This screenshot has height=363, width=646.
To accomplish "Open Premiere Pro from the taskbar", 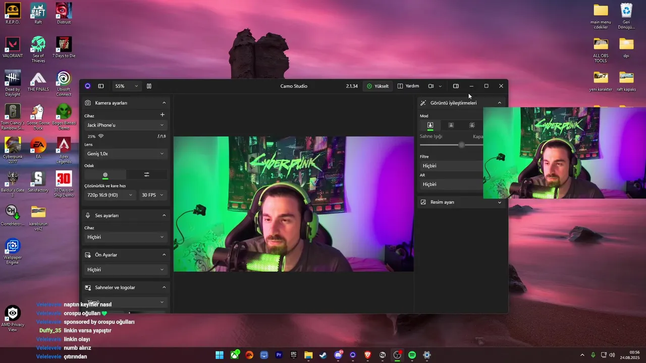I will pyautogui.click(x=279, y=355).
